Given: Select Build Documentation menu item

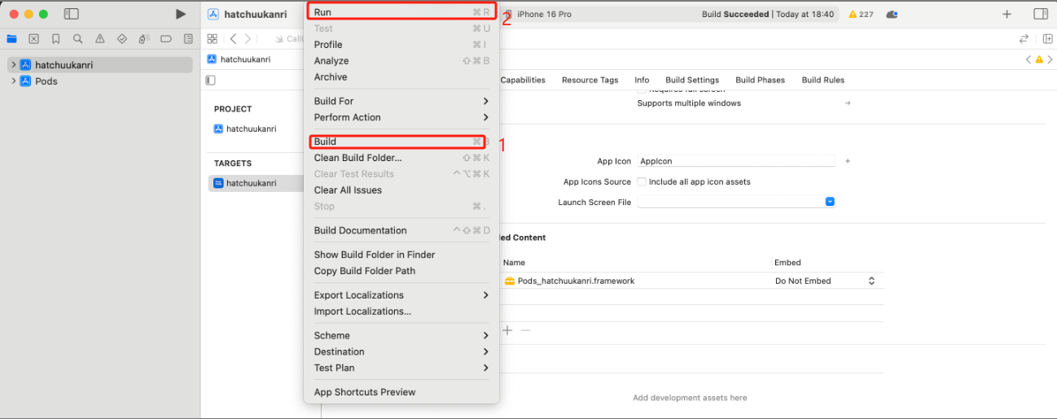Looking at the screenshot, I should click(x=402, y=230).
